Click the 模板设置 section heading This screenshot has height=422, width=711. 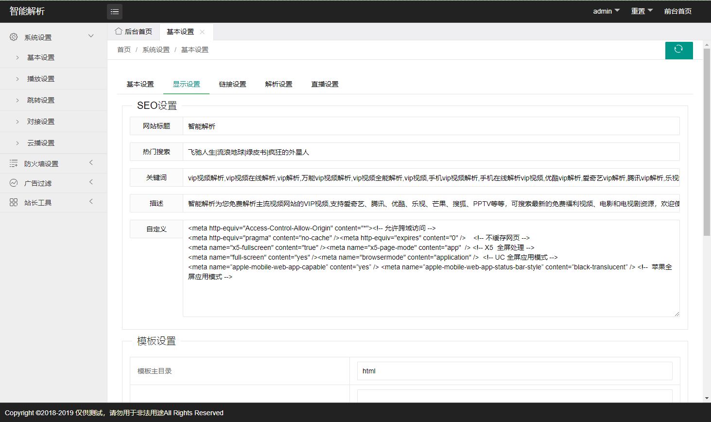156,341
